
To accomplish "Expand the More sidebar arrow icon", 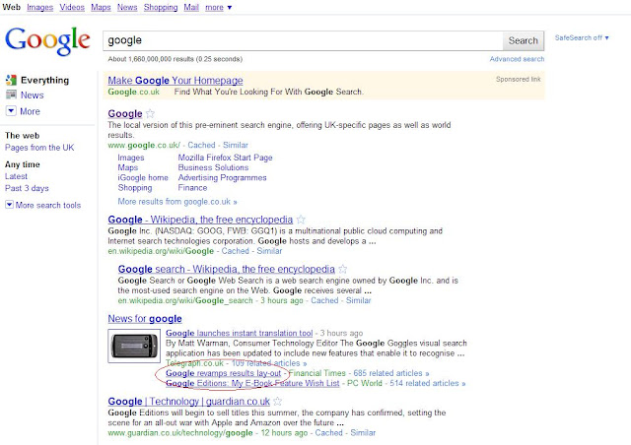I will 11,111.
